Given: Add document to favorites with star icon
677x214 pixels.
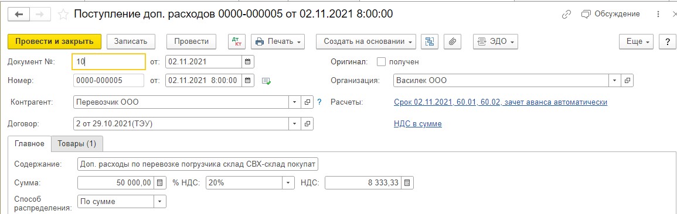Looking at the screenshot, I should coord(63,15).
